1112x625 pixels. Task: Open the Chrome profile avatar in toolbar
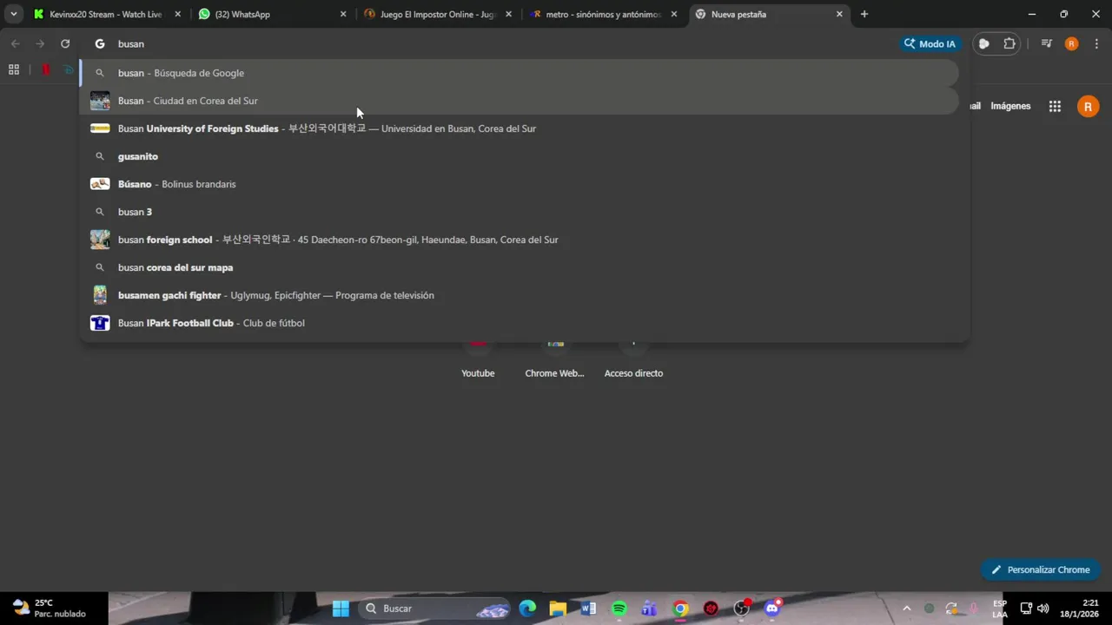(x=1071, y=43)
